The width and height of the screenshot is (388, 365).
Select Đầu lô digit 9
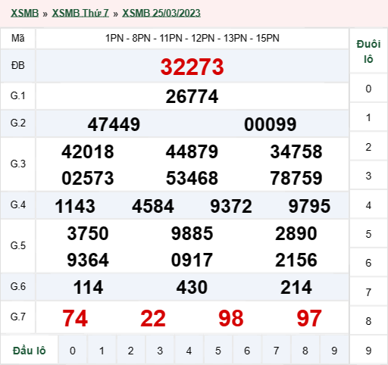[334, 351]
